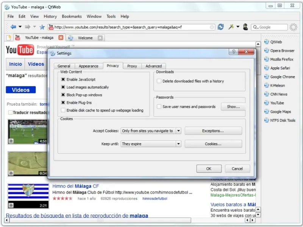Click the YouTube logo on the page
303x227 pixels.
20,50
